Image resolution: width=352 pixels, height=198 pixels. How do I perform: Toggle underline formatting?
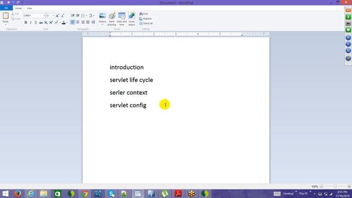(x=36, y=23)
